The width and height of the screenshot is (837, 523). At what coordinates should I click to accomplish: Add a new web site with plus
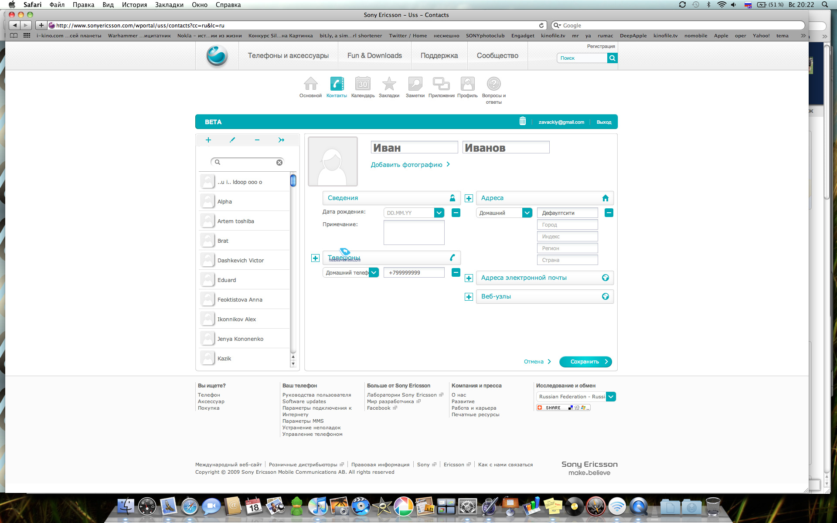pyautogui.click(x=469, y=297)
